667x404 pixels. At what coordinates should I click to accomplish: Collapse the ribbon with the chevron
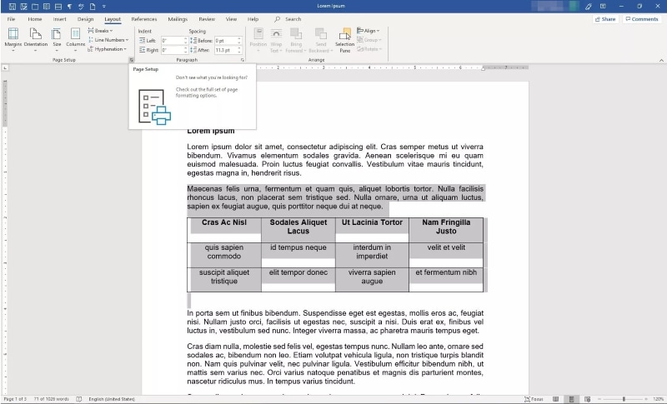tap(661, 60)
